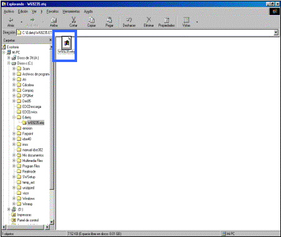Viewport: 281px width, 237px height.
Task: Expand the Archivos de programa node
Action: [14, 74]
